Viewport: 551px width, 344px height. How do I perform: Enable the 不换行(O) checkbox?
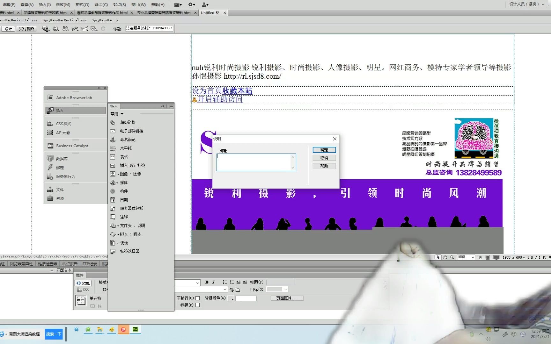pyautogui.click(x=197, y=298)
